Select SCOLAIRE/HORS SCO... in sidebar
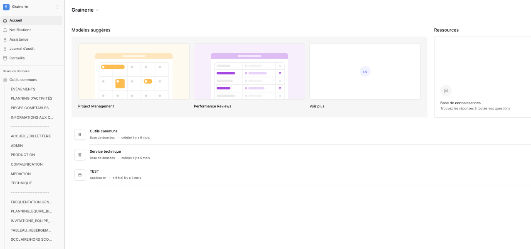531x249 pixels. tap(31, 239)
